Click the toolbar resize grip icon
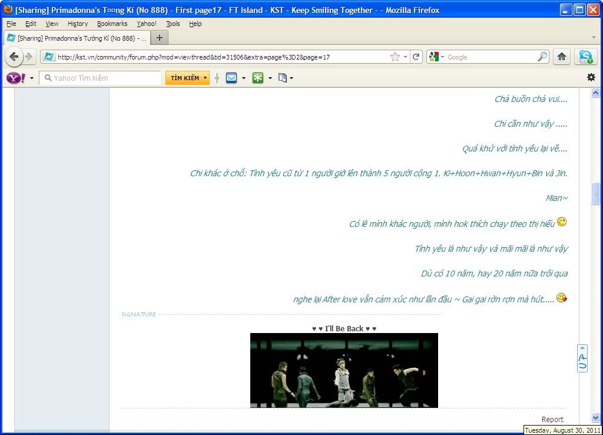Screen dimensions: 603x435 click(217, 78)
